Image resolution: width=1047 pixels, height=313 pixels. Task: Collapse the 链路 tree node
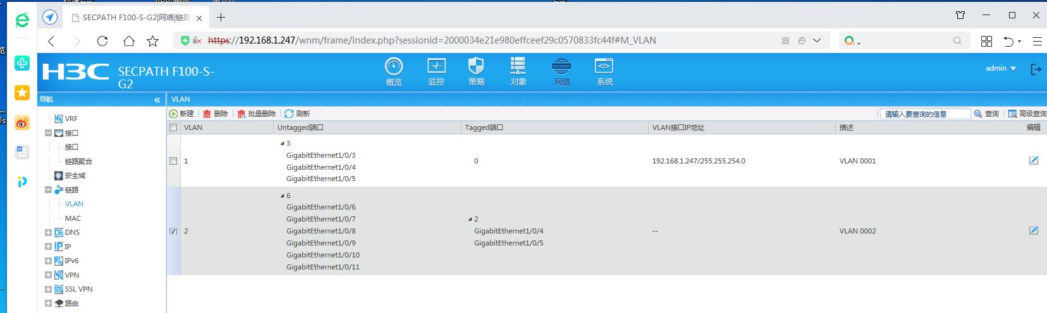(x=48, y=190)
